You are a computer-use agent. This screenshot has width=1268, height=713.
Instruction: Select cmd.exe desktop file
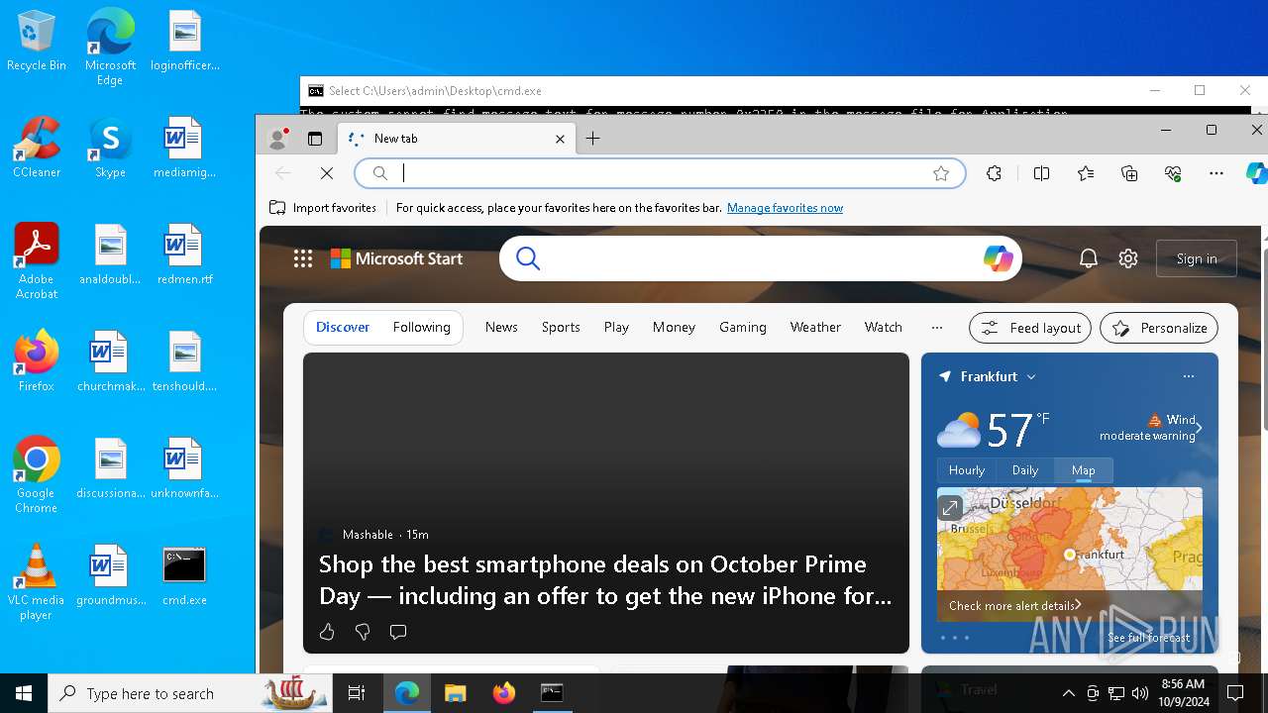(x=184, y=574)
